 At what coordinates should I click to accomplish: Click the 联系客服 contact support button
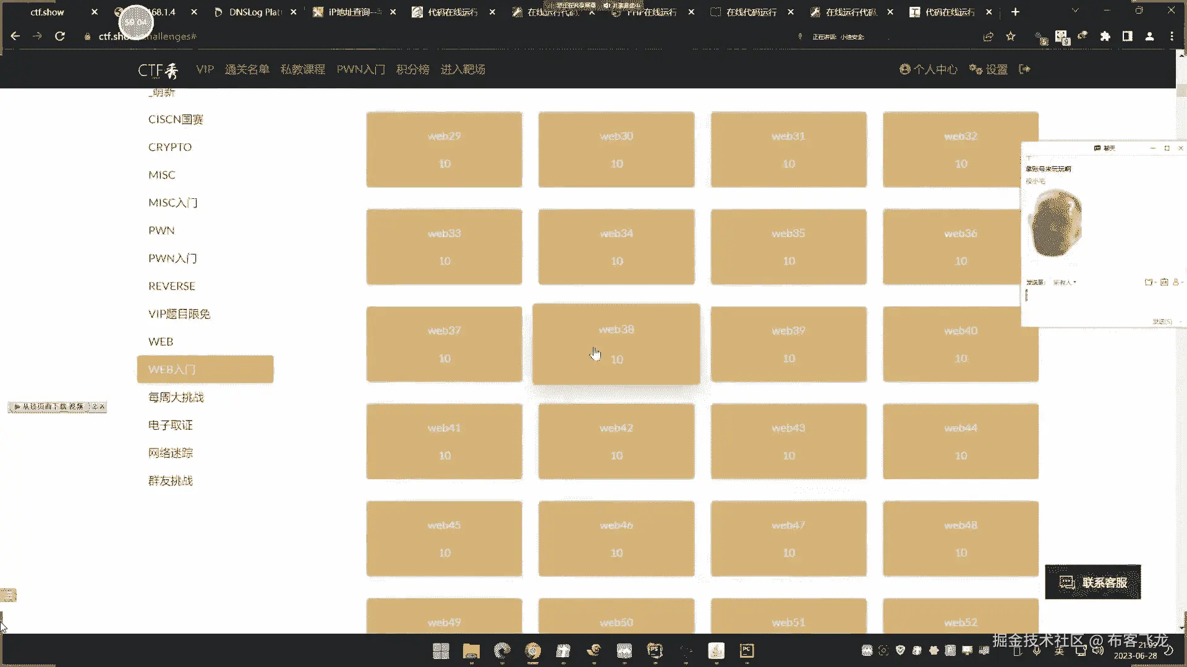[x=1092, y=582]
